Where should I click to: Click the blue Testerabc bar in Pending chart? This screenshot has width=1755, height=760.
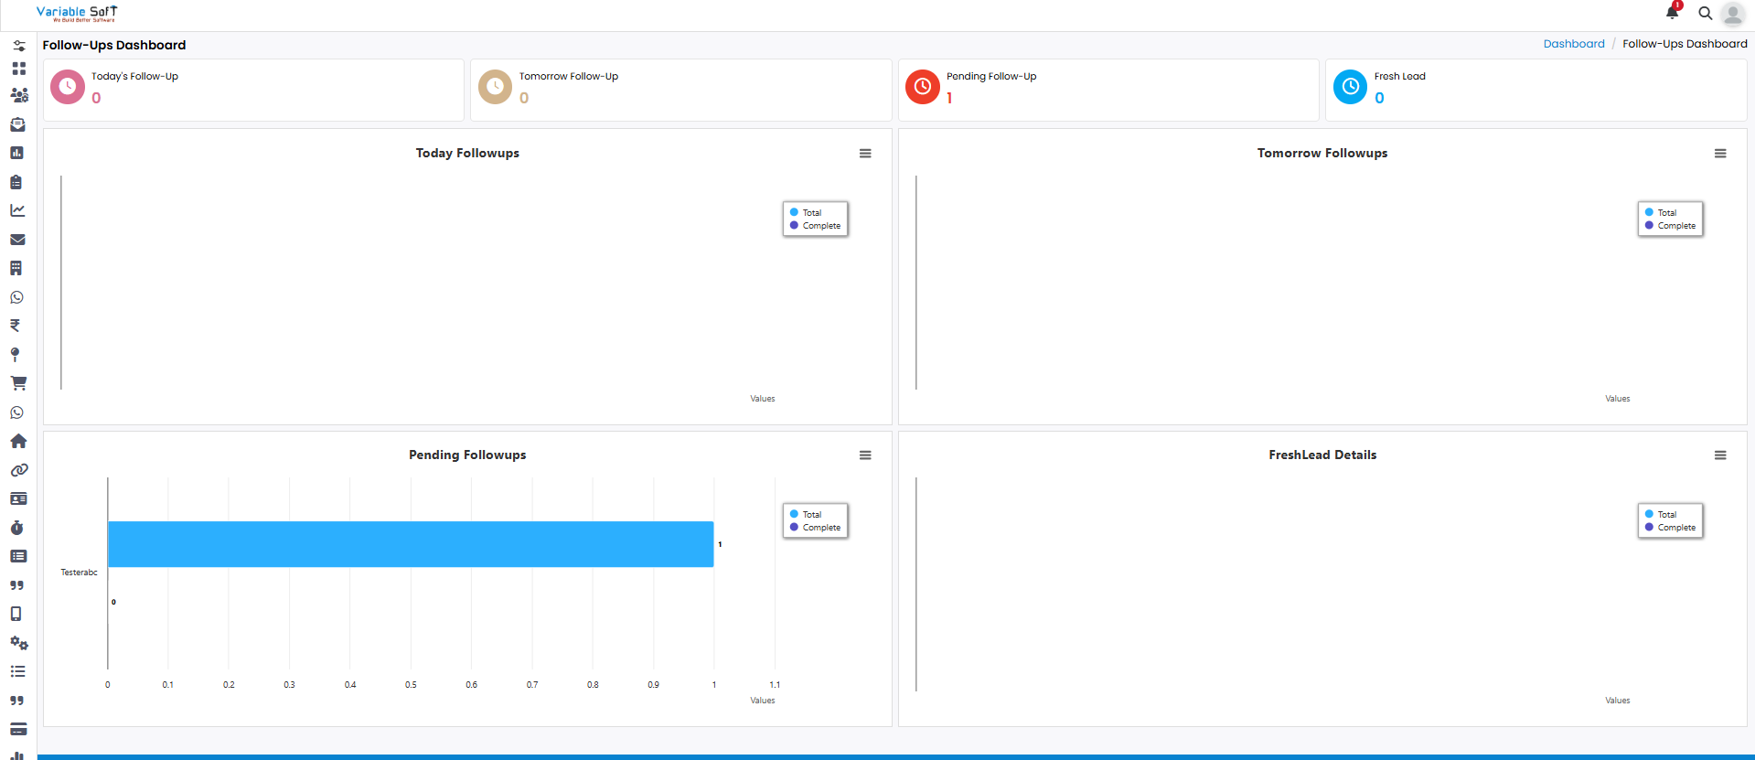point(411,544)
